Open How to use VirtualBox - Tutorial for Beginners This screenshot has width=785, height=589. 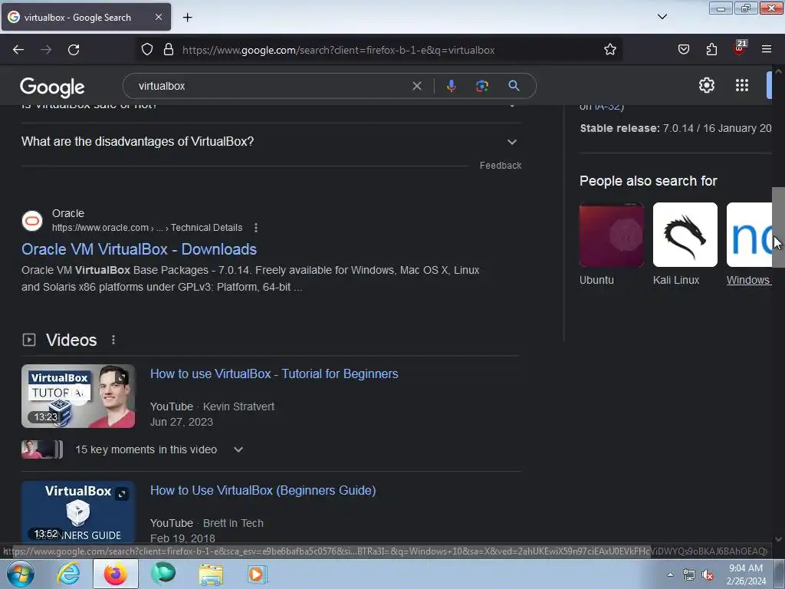(x=274, y=374)
